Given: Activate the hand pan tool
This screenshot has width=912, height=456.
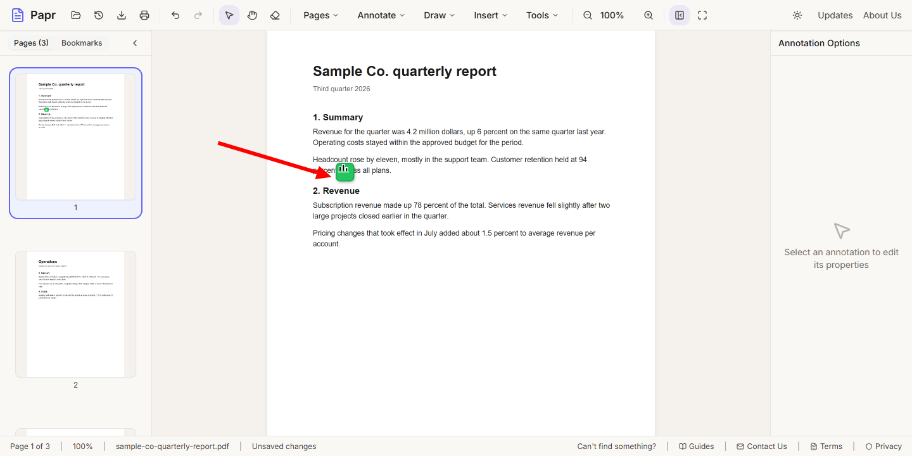Looking at the screenshot, I should (x=252, y=15).
